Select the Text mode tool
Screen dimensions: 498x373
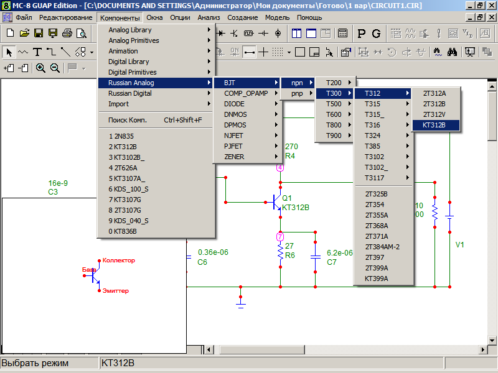[x=37, y=52]
